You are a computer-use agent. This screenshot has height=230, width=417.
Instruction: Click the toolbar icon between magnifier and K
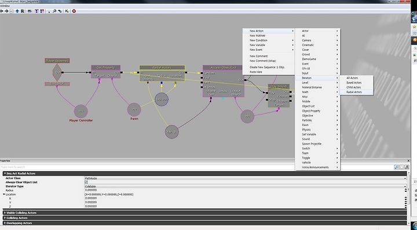pyautogui.click(x=60, y=11)
